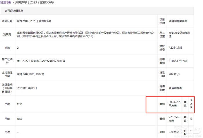Viewport: 203px width, 138px height.
Task: Click the commercial unit count 5
Action: 191,119
